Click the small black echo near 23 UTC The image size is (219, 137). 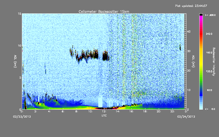(x=180, y=47)
